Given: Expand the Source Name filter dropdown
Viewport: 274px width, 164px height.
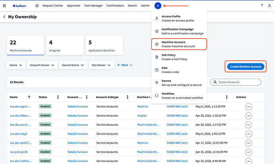Looking at the screenshot, I should coord(73,65).
